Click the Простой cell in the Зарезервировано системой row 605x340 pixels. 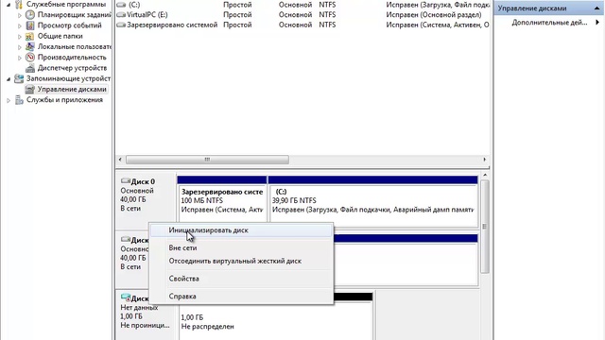(x=237, y=25)
